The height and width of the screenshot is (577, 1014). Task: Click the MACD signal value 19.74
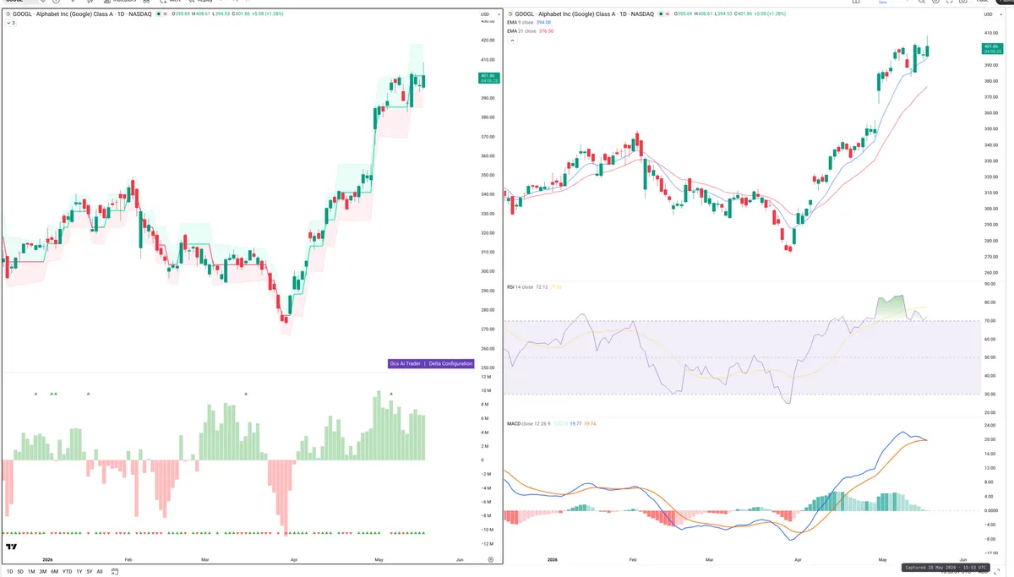[591, 423]
